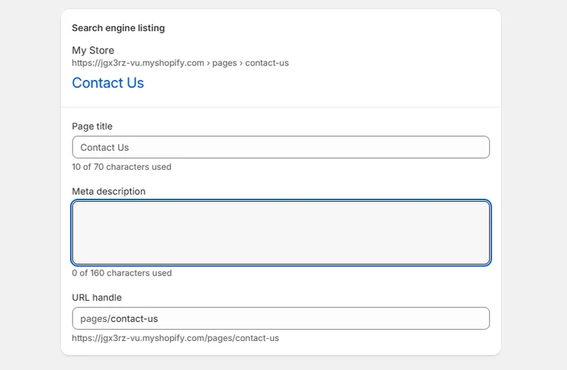Click the URL handle label
This screenshot has height=370, width=567.
click(x=97, y=298)
